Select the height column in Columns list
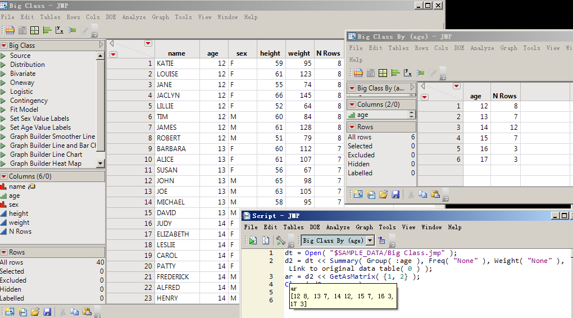The height and width of the screenshot is (318, 573). click(19, 213)
